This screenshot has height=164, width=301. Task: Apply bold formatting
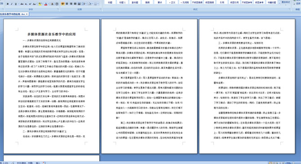coord(8,4)
